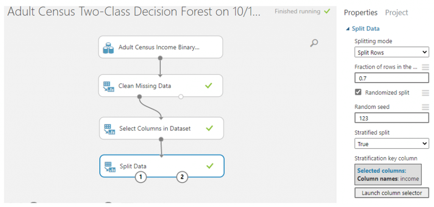Uncheck the Randomized split checkbox

coord(358,92)
